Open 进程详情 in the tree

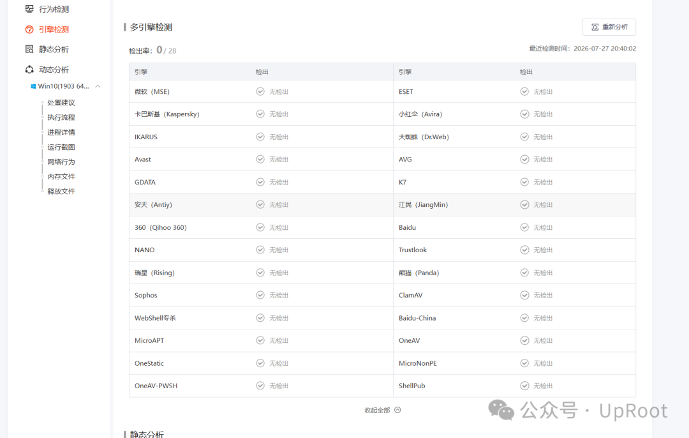click(61, 132)
